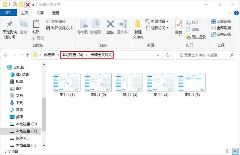
Task: Click the refresh button beside address bar
Action: click(x=168, y=55)
